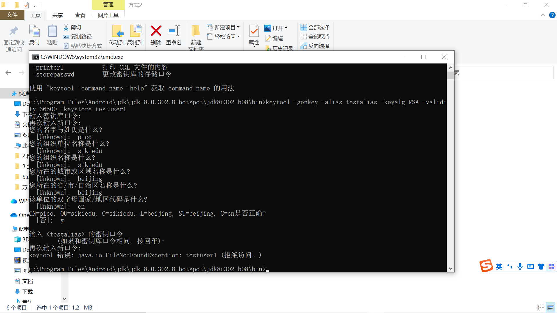Image resolution: width=557 pixels, height=313 pixels.
Task: Minimize the cmd.exe window
Action: point(404,57)
